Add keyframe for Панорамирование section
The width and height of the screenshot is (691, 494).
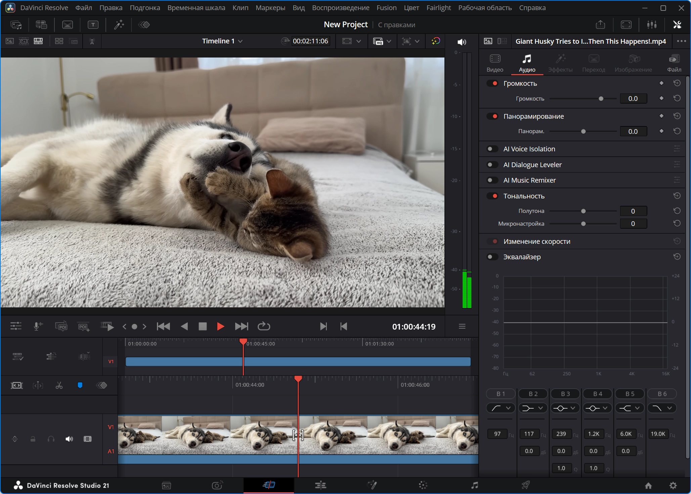661,116
